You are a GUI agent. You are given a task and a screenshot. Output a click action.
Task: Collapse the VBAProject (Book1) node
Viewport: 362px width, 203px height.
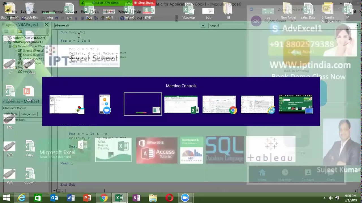5,42
